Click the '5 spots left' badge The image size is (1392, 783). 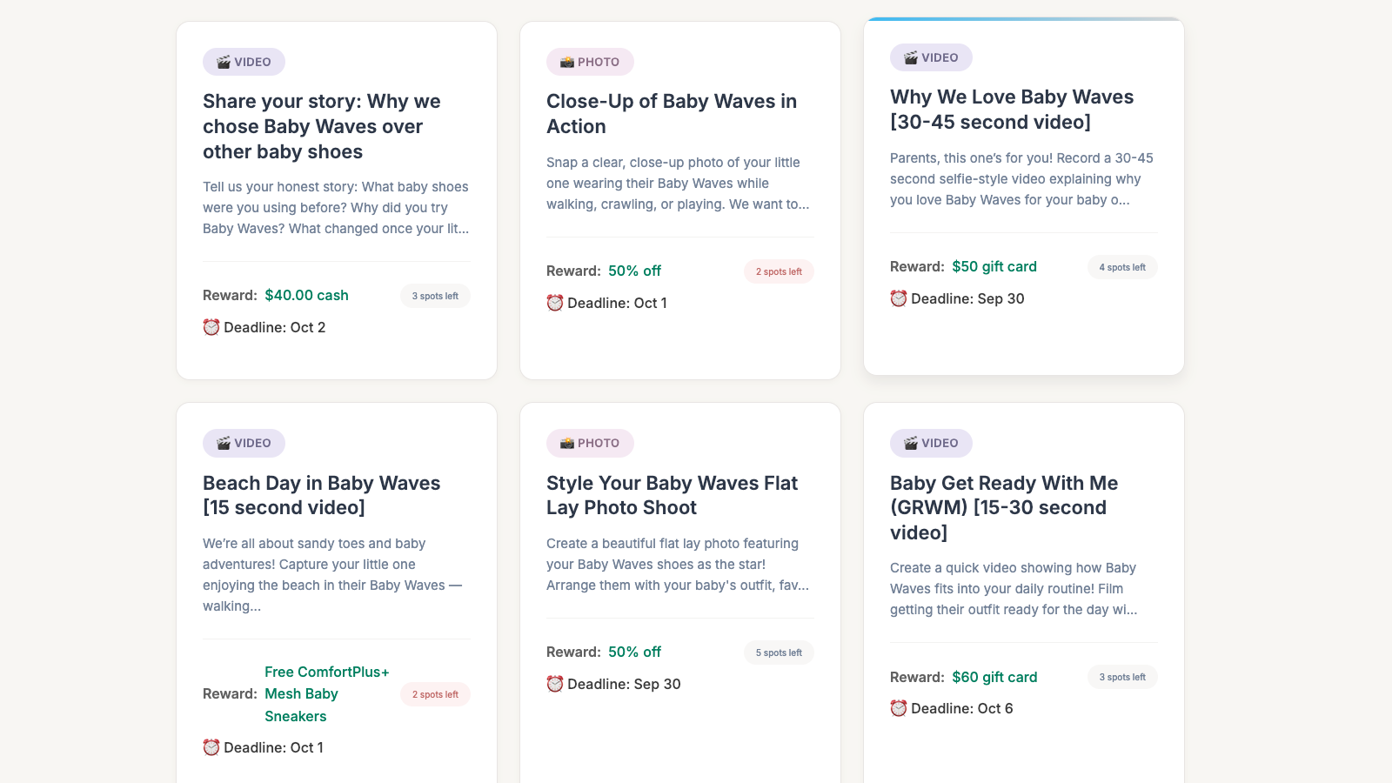pyautogui.click(x=779, y=652)
